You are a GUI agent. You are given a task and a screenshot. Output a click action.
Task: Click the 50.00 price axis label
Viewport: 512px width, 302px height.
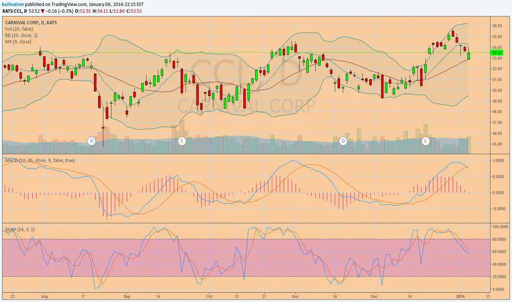[x=497, y=91]
